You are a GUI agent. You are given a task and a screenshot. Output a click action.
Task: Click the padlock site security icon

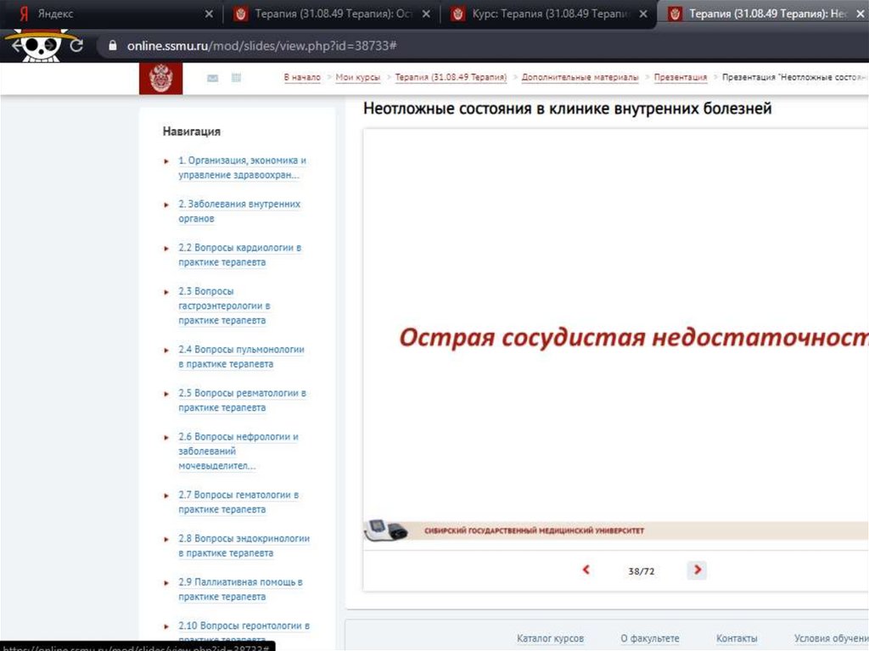111,46
